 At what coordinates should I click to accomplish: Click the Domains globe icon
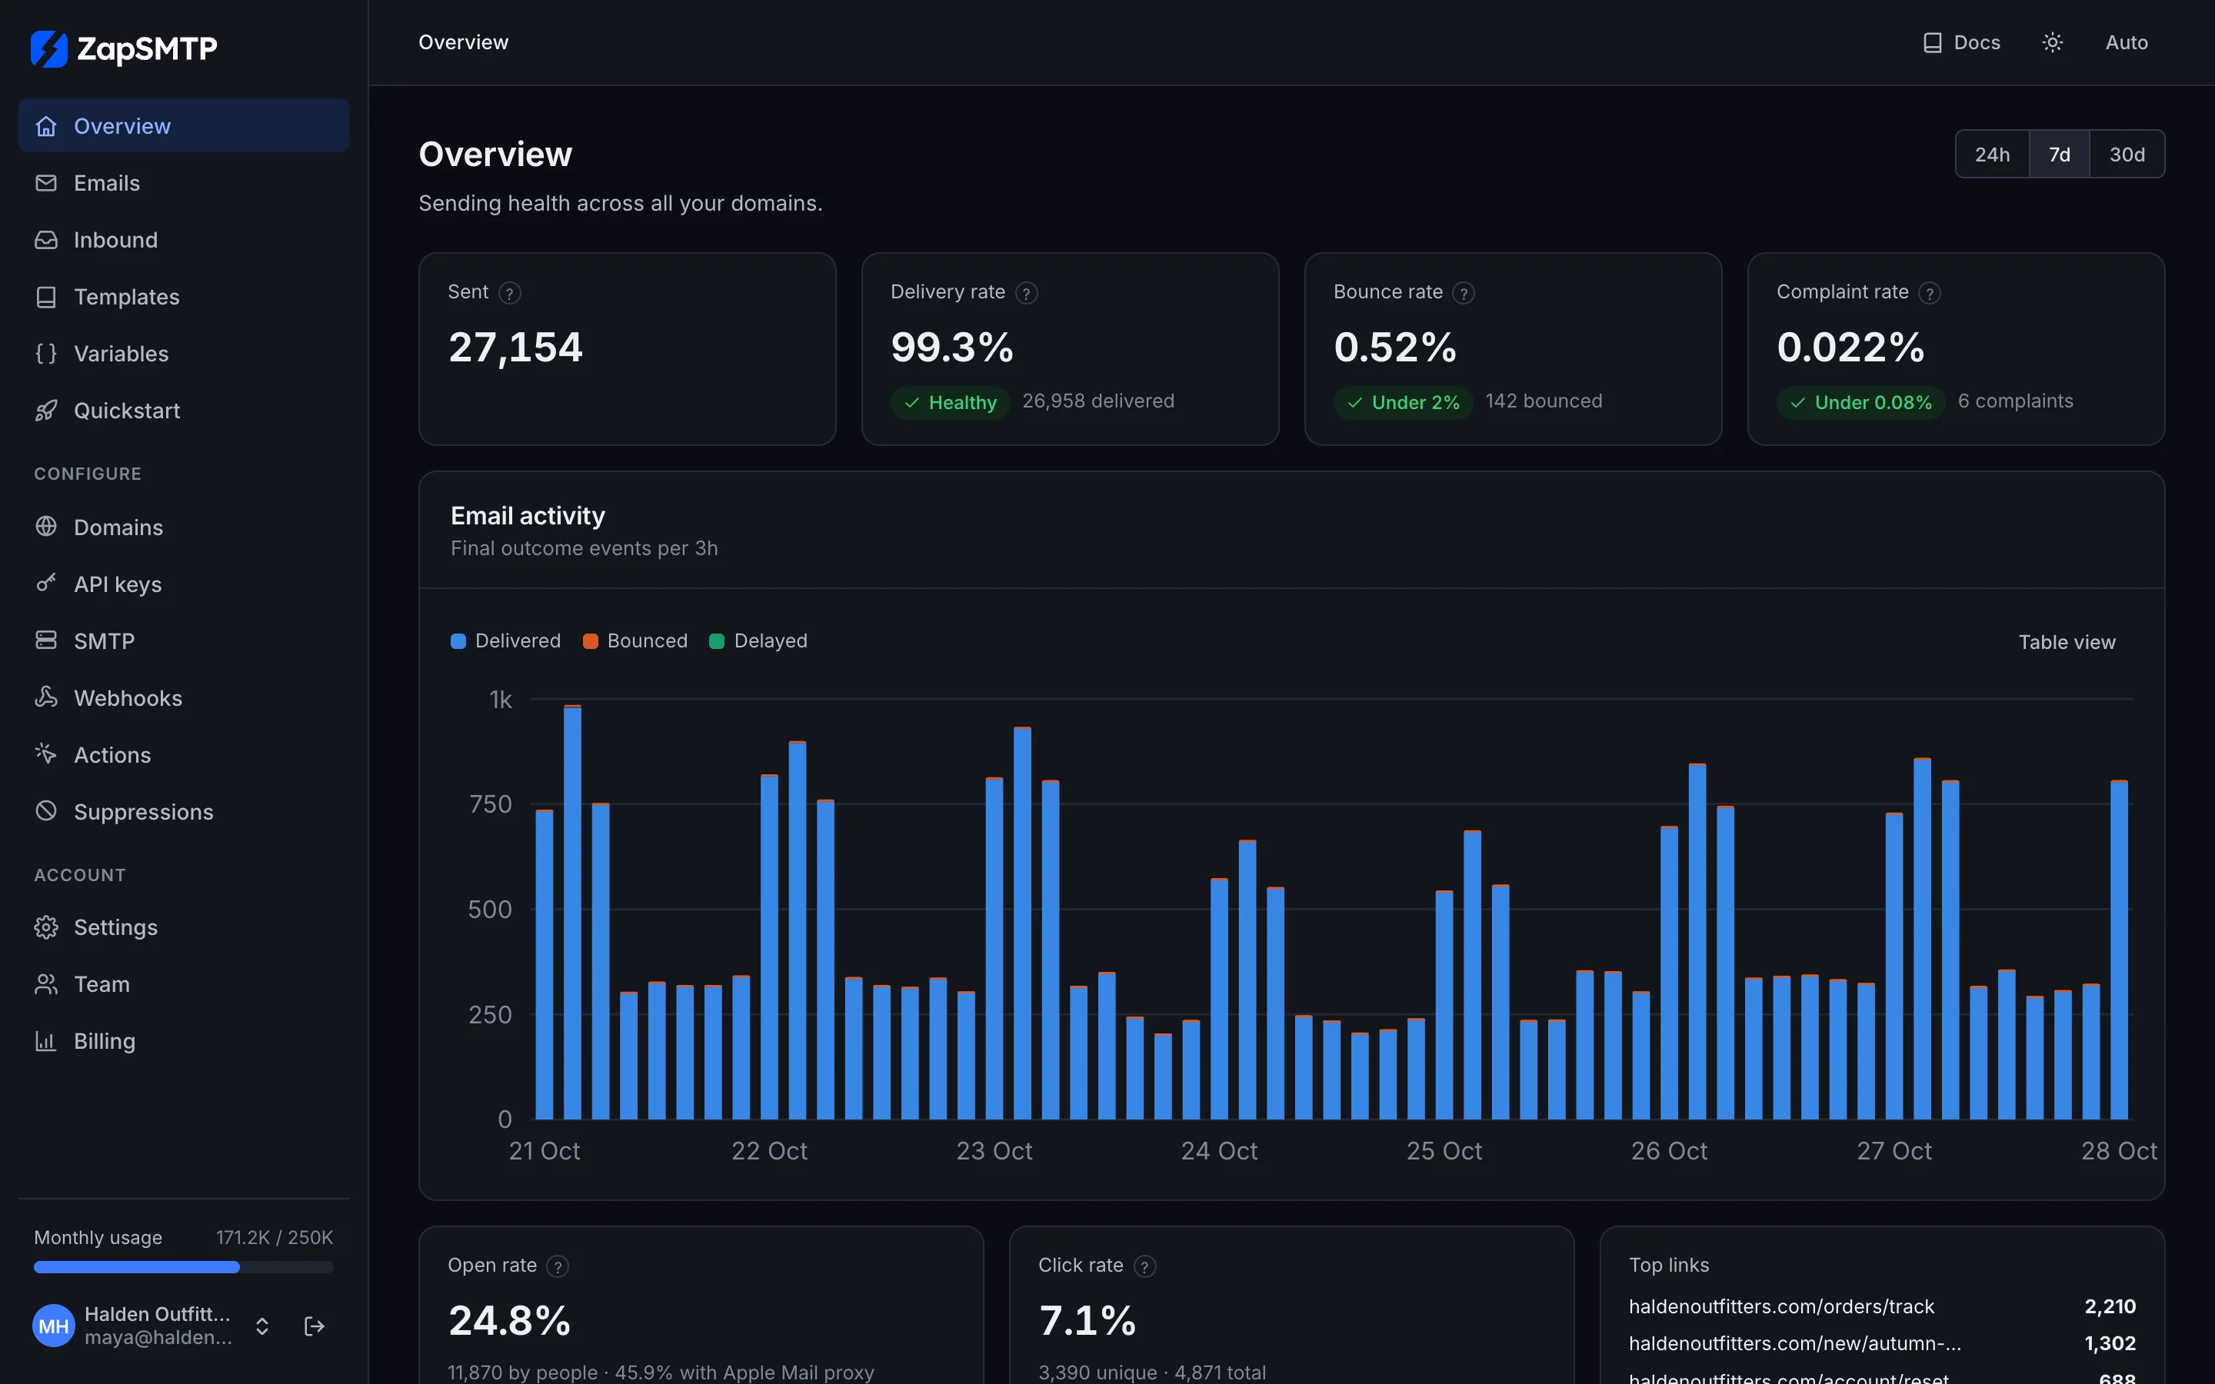(46, 527)
